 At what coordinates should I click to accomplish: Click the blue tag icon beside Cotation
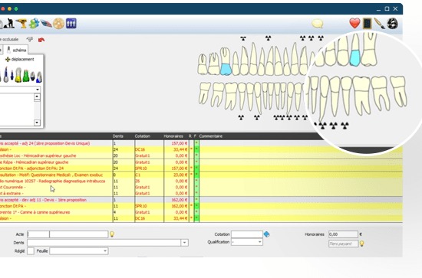pyautogui.click(x=266, y=234)
